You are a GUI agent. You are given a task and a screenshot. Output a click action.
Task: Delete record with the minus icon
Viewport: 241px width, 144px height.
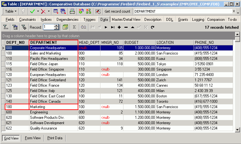pos(126,27)
